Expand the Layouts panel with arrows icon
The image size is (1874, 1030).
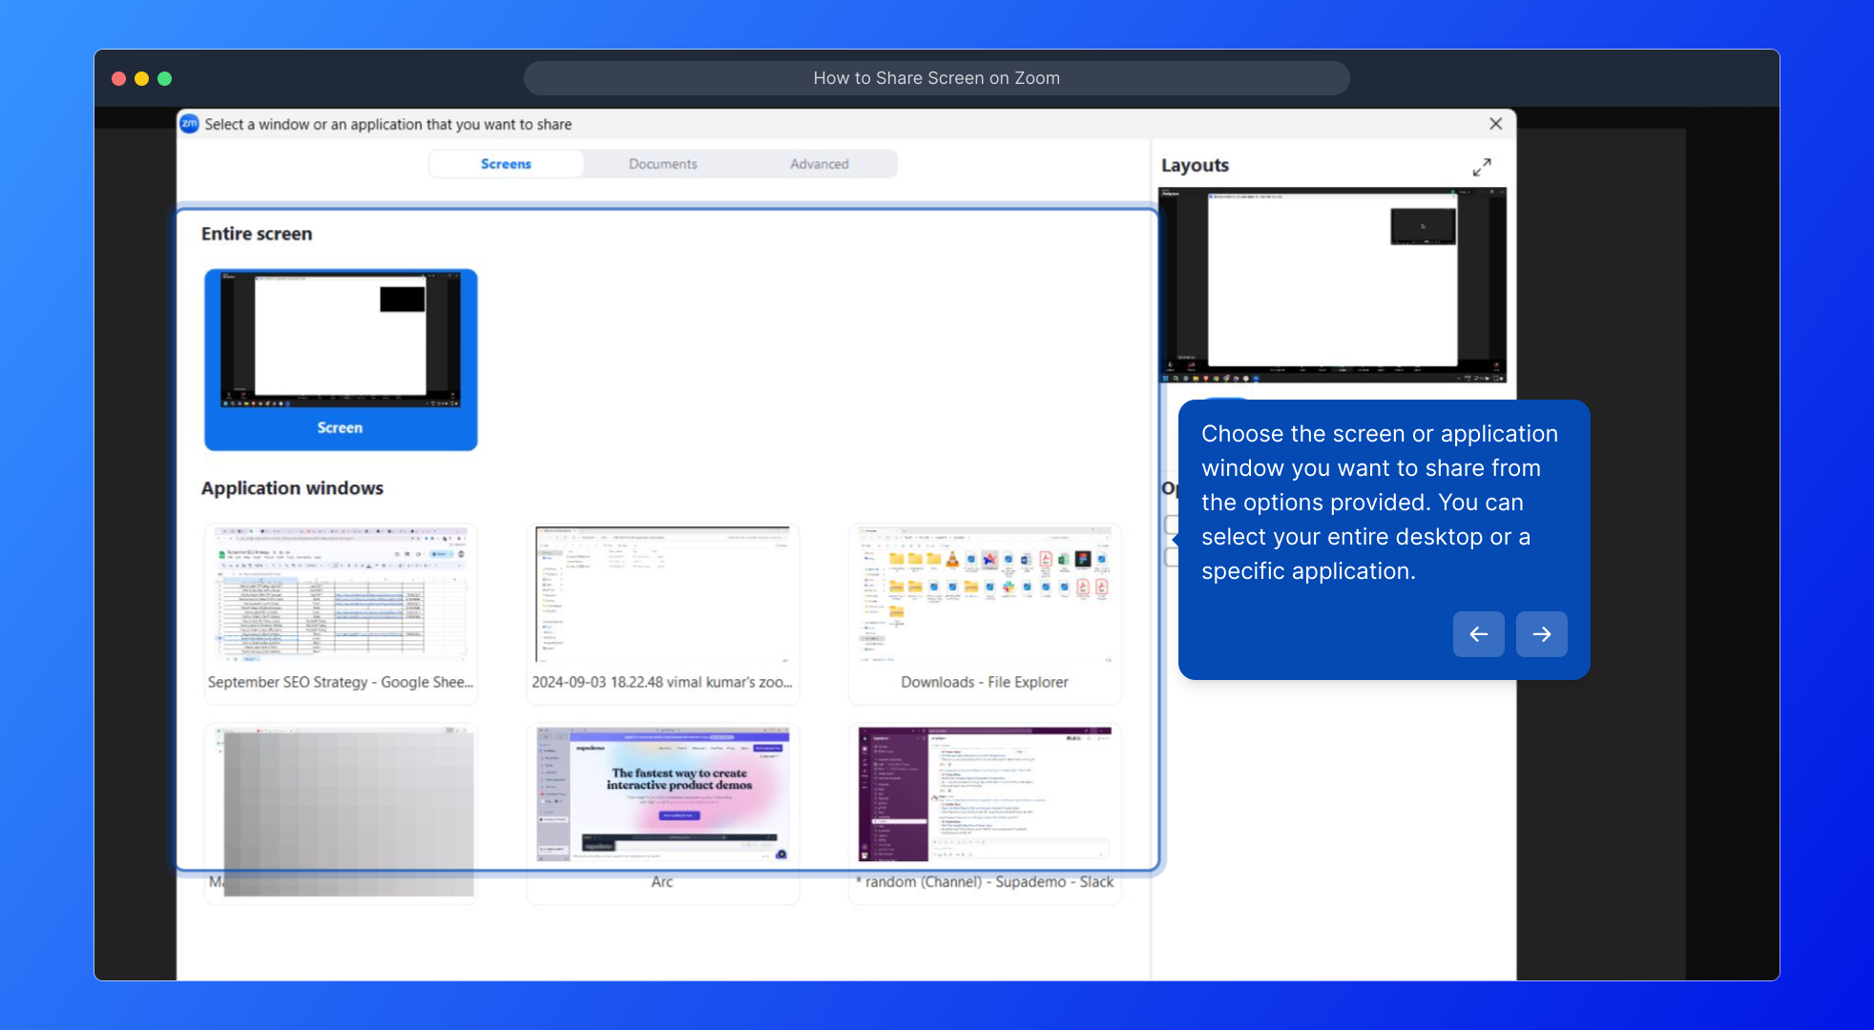point(1481,167)
